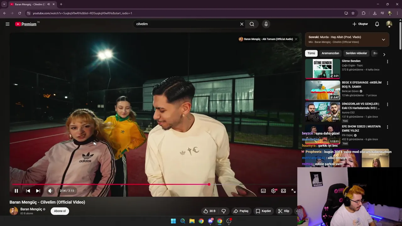Dismiss the Allı Turnam card overlay

click(296, 39)
